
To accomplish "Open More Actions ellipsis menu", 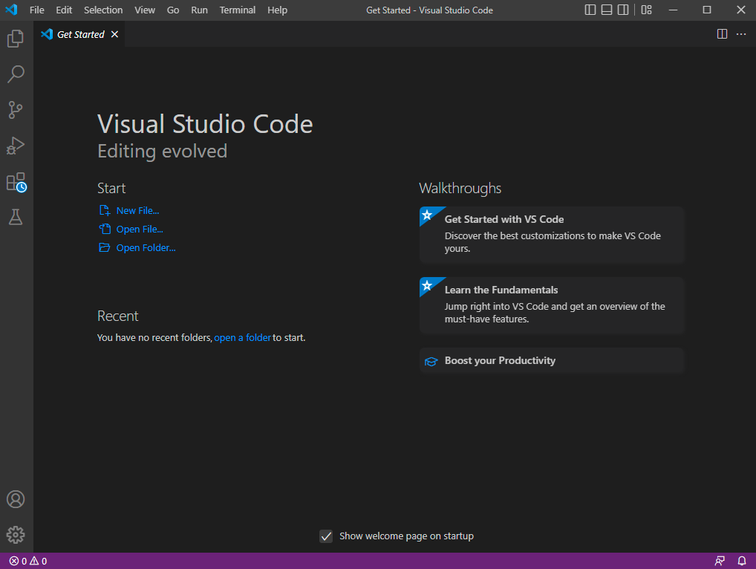I will 741,33.
